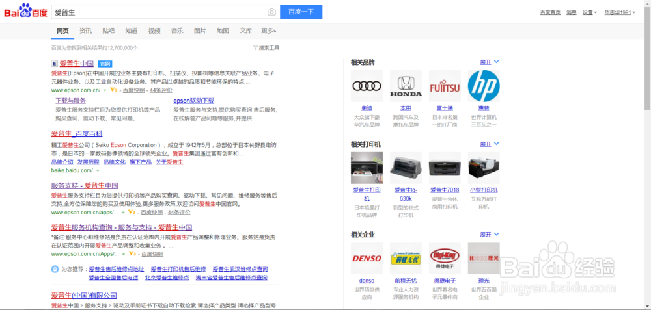Open the 设置 dropdown menu
Viewport: 651px width, 310px height.
click(590, 12)
